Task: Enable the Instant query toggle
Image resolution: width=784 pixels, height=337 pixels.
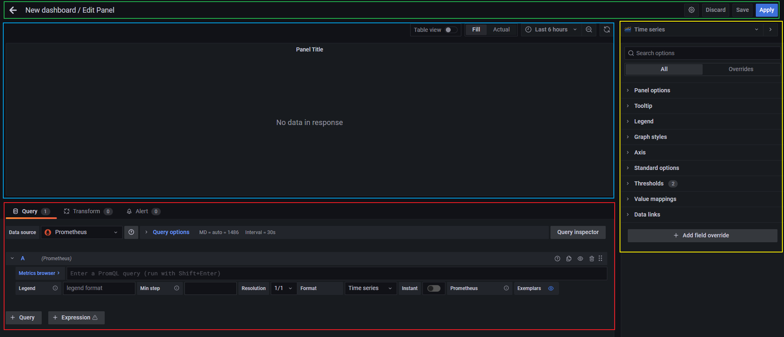Action: [434, 288]
